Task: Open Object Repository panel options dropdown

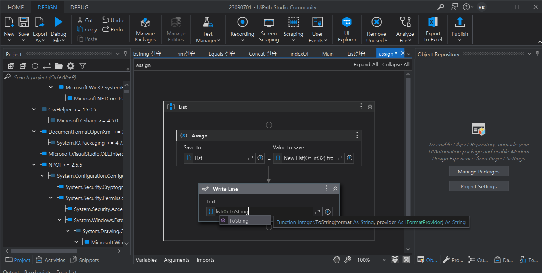Action: click(529, 54)
